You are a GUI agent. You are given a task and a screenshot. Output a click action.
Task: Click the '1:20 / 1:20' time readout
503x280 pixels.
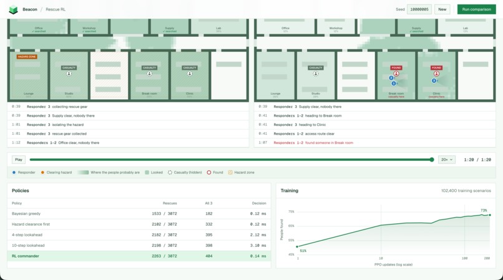[x=477, y=160]
